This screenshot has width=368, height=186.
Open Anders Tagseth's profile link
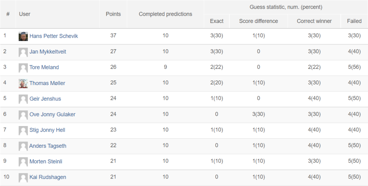[x=48, y=146]
